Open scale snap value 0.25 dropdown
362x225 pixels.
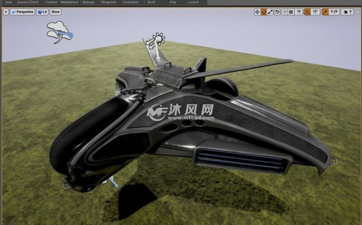tap(334, 12)
